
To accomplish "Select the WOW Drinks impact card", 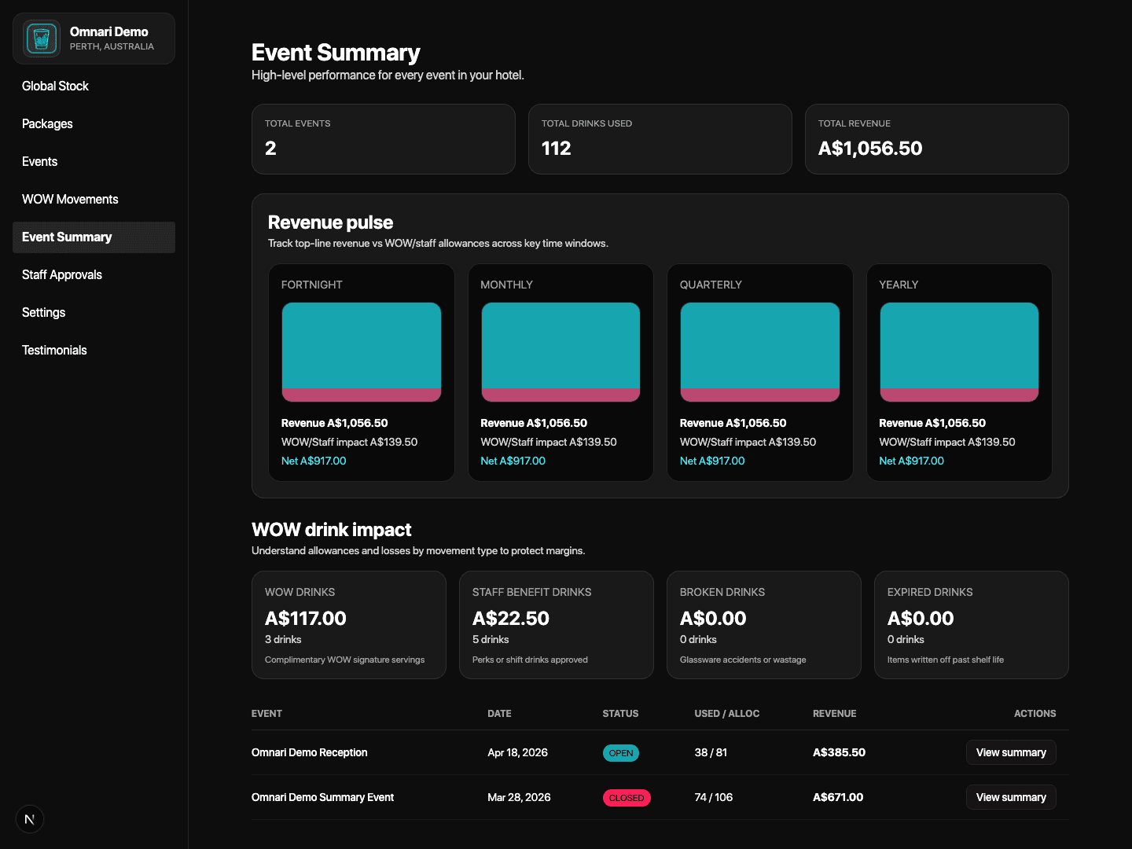I will [x=348, y=624].
